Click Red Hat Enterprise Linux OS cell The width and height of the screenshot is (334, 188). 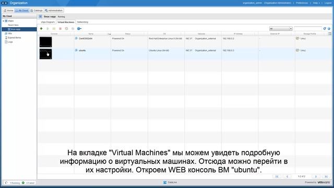click(x=165, y=39)
